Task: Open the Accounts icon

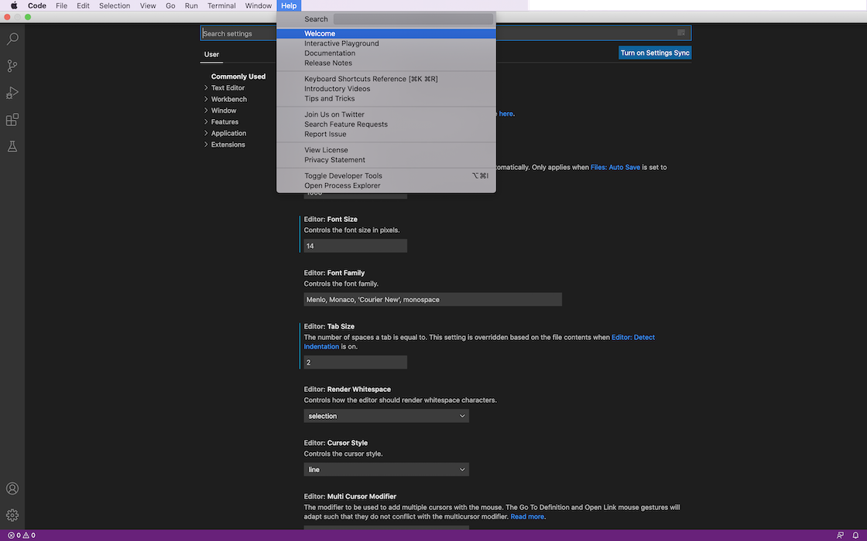Action: [12, 488]
